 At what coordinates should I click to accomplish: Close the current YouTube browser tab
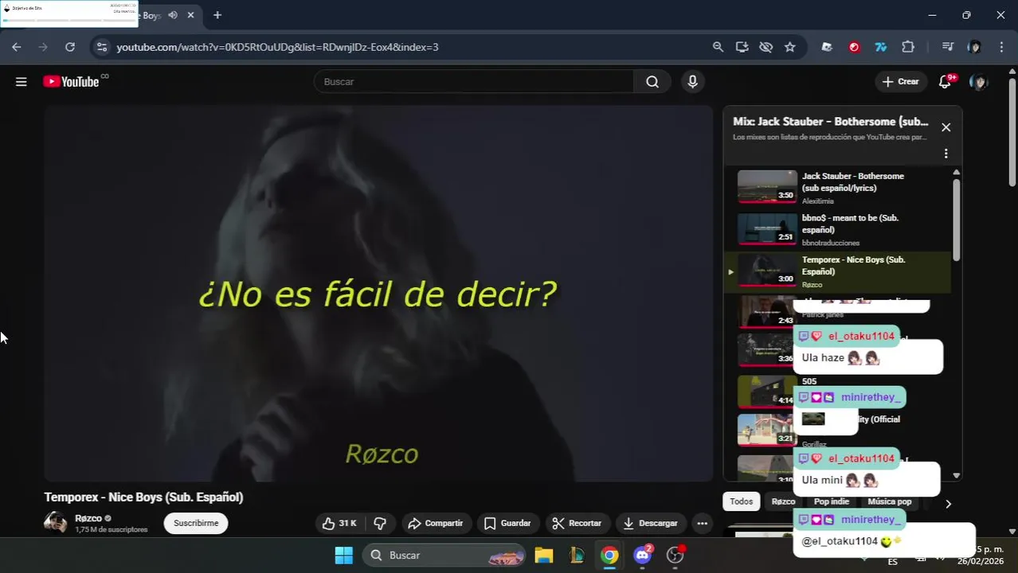(190, 15)
